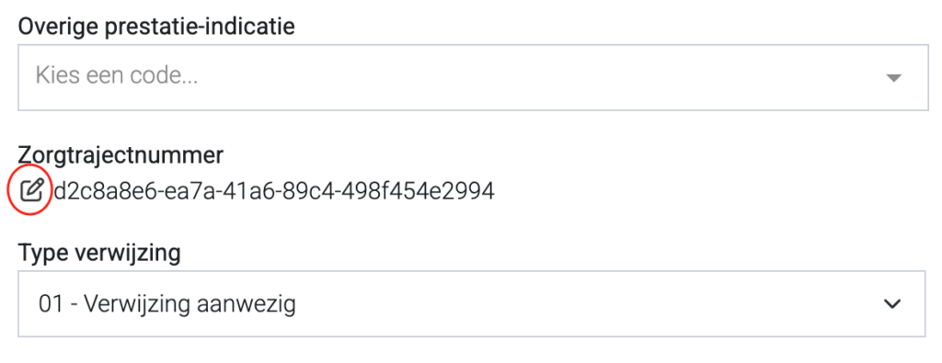Click the "01" prefix in Type verwijzing

point(50,304)
